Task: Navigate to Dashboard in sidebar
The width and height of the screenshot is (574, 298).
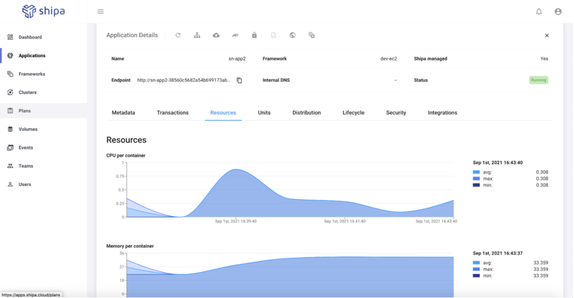Action: [x=30, y=37]
